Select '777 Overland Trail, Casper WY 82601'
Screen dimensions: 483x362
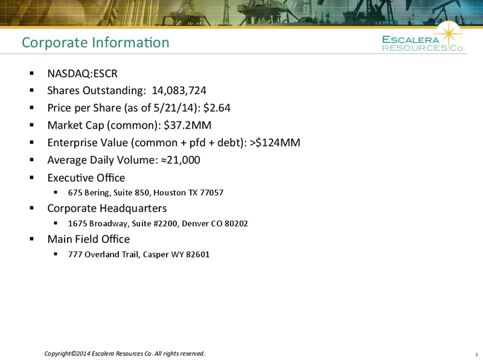[139, 255]
